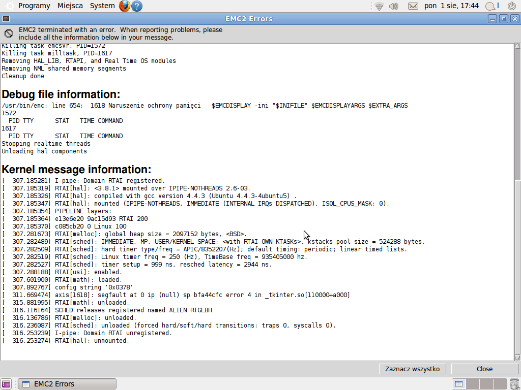Click the "RTAI[malloc]: global heap size" line
This screenshot has width=521, height=390.
point(124,234)
